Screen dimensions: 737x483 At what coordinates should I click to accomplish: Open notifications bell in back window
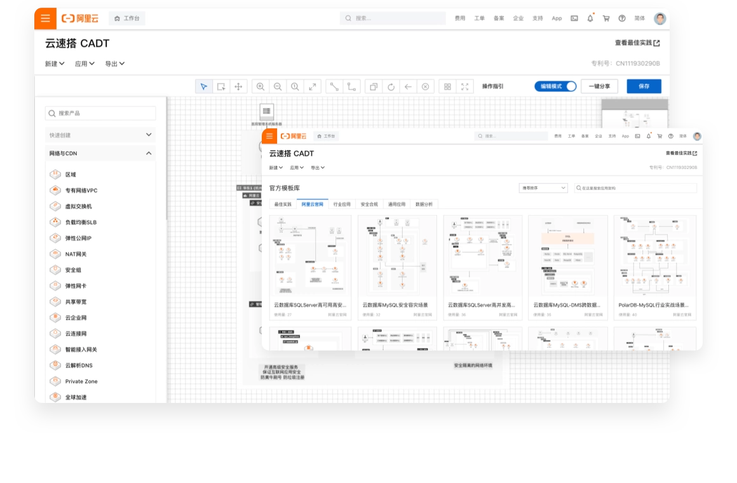590,18
